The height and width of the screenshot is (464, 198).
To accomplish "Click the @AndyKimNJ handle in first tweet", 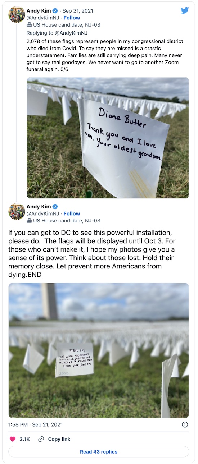I will click(x=42, y=18).
